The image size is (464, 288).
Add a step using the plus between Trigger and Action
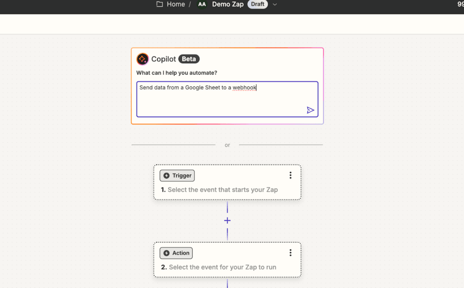227,221
